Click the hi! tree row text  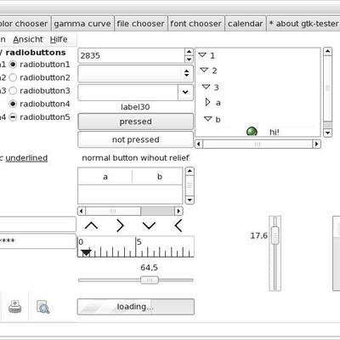(275, 132)
